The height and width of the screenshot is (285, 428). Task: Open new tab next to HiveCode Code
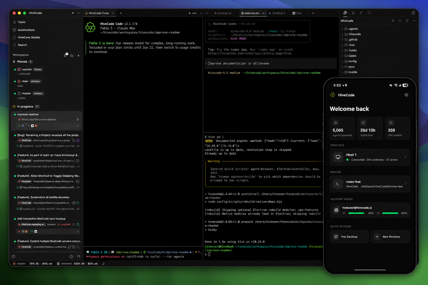tap(121, 13)
